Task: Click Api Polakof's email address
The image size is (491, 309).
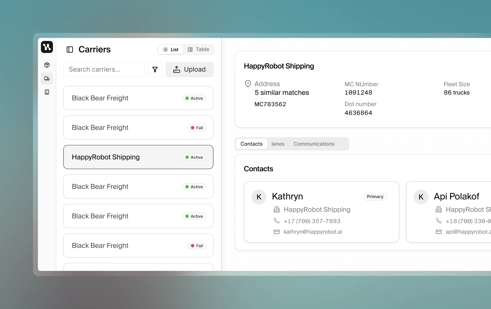Action: pyautogui.click(x=468, y=232)
